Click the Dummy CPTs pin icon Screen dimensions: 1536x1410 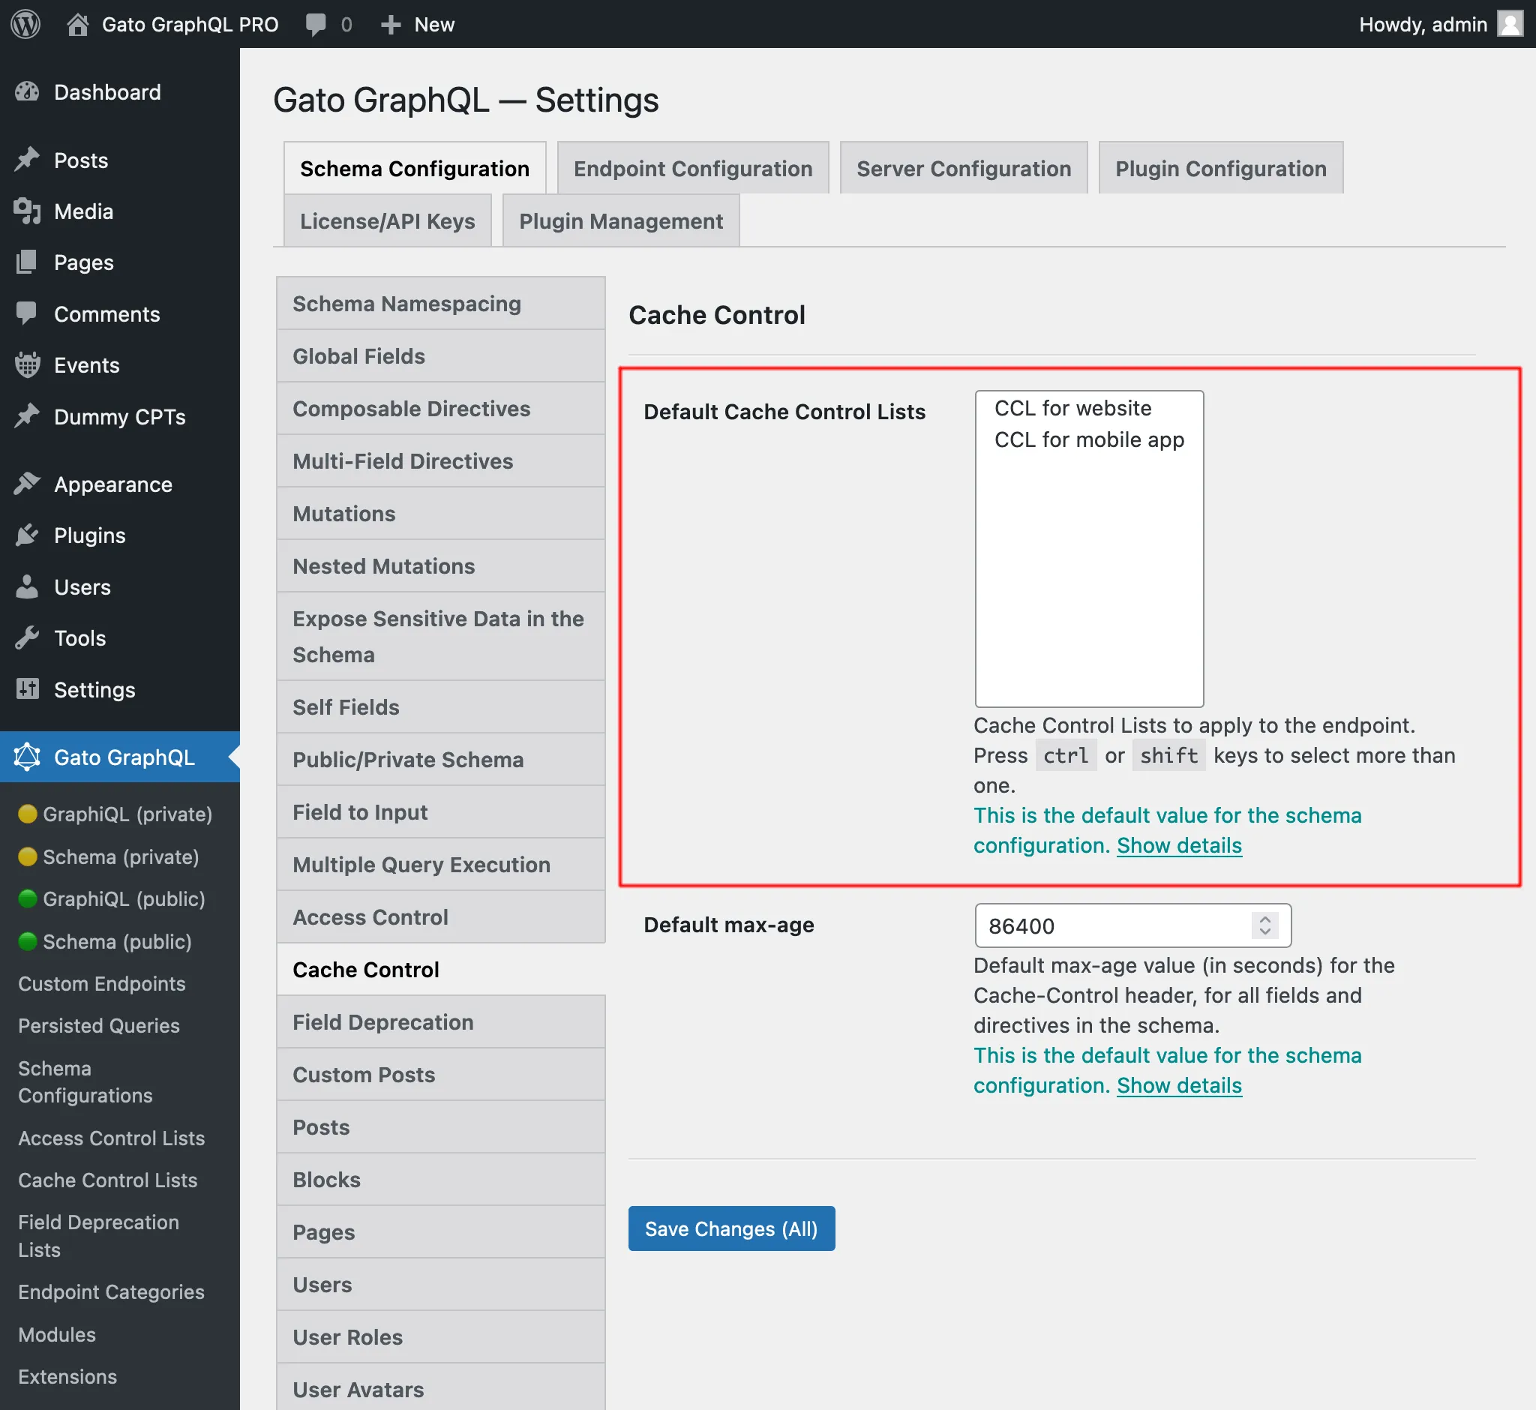click(27, 416)
